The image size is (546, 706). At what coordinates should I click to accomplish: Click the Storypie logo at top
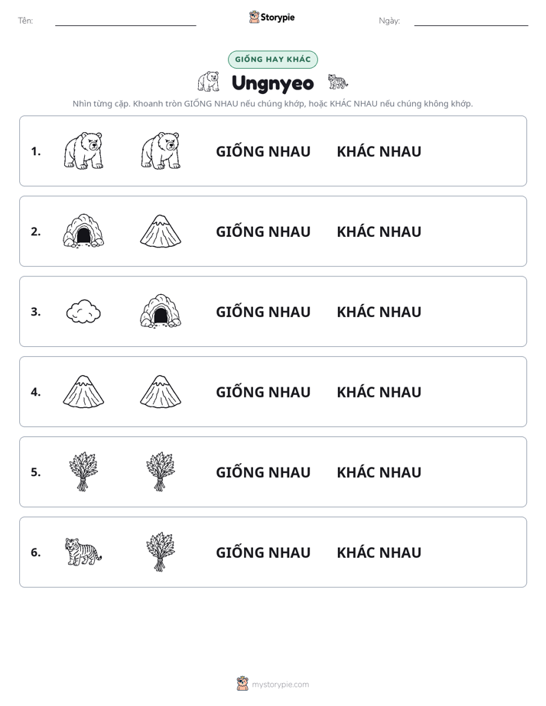pyautogui.click(x=272, y=17)
